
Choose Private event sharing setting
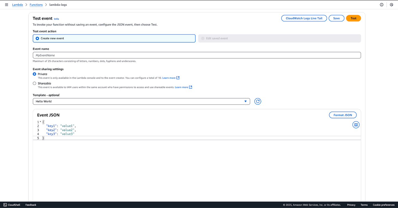point(35,74)
